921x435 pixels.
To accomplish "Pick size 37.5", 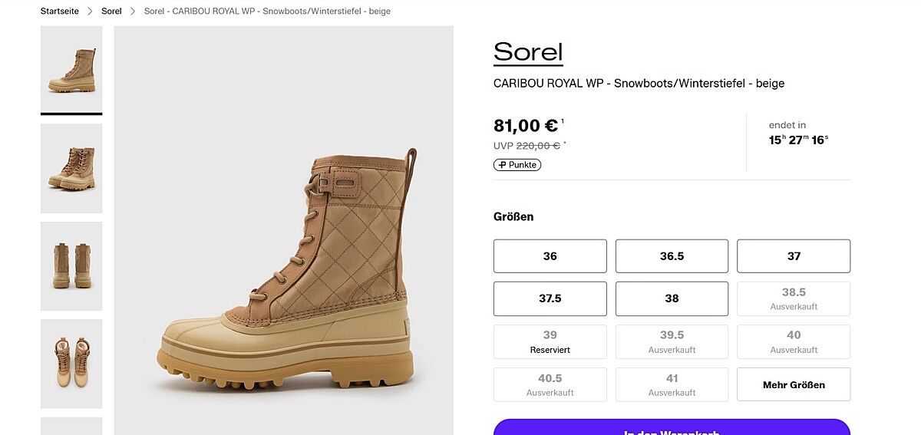I will click(550, 298).
